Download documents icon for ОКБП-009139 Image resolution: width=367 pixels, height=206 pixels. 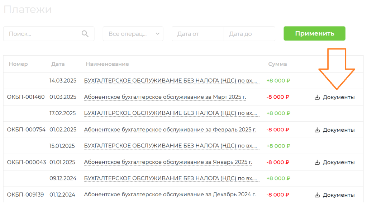coord(317,195)
